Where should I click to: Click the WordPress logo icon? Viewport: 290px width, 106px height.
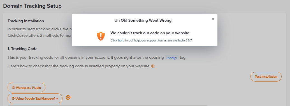[13, 88]
